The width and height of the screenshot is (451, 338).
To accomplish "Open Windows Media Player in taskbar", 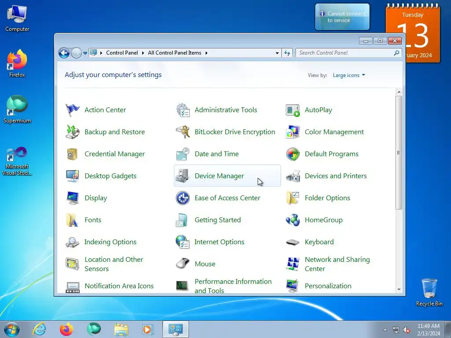I will 148,329.
